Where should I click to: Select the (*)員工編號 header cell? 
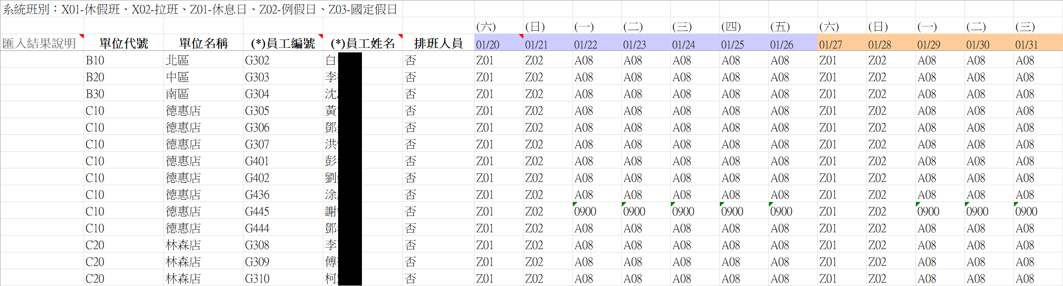click(283, 43)
